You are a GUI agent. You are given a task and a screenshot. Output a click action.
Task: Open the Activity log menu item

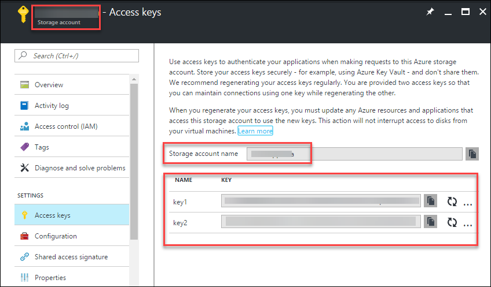click(x=72, y=106)
